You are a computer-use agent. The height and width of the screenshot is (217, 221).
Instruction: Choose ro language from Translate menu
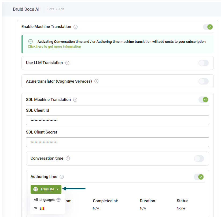pos(35,208)
